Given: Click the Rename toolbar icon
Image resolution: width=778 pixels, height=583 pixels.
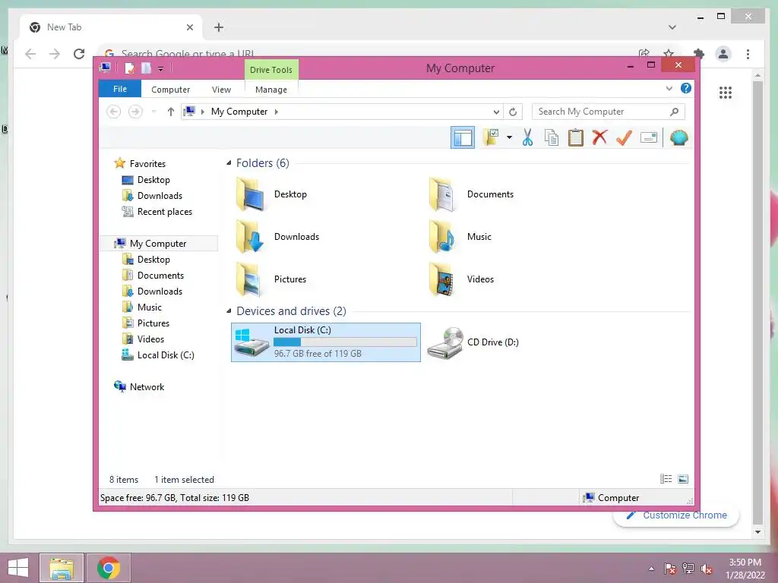Looking at the screenshot, I should tap(649, 137).
